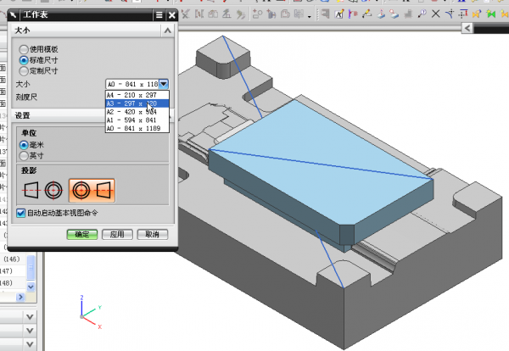The image size is (509, 351).
Task: Confirm with the 确定 button
Action: [82, 234]
